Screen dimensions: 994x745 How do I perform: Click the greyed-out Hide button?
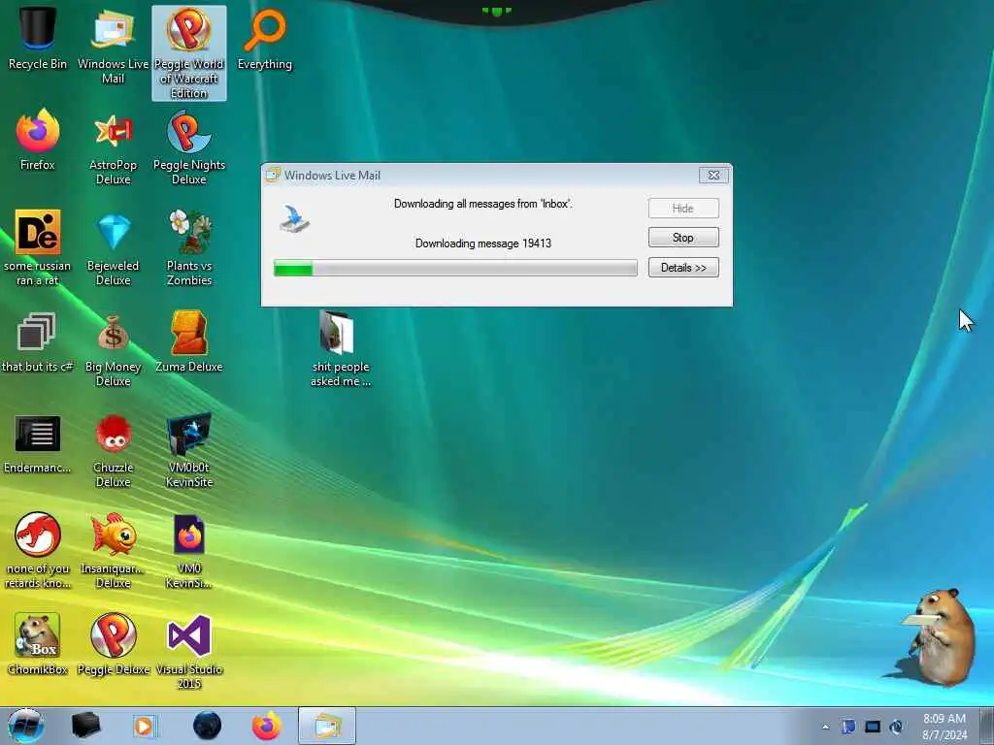click(682, 209)
